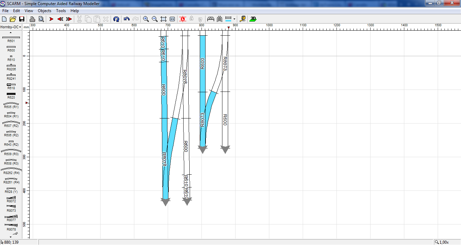The image size is (461, 245).
Task: Click the single red arrow start point tool
Action: coord(51,19)
